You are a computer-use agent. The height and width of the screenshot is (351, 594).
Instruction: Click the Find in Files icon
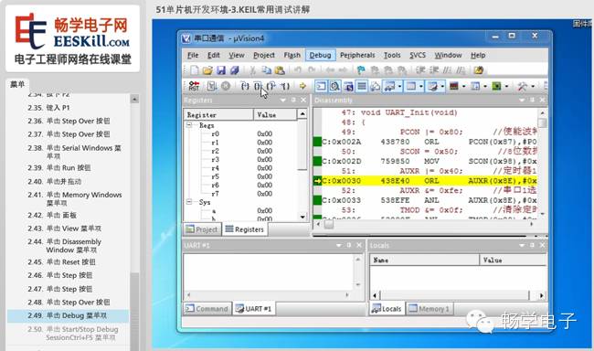click(479, 70)
